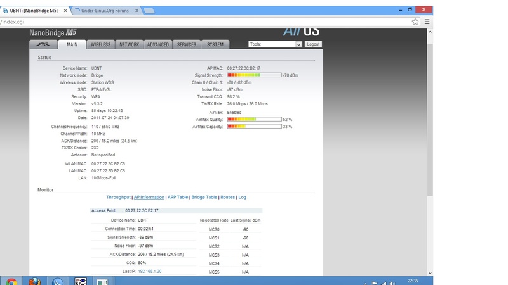Bookmark page with star icon

[415, 22]
